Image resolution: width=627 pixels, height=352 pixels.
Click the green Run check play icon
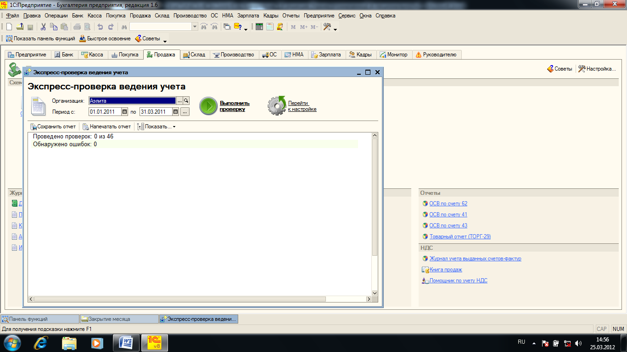(208, 106)
